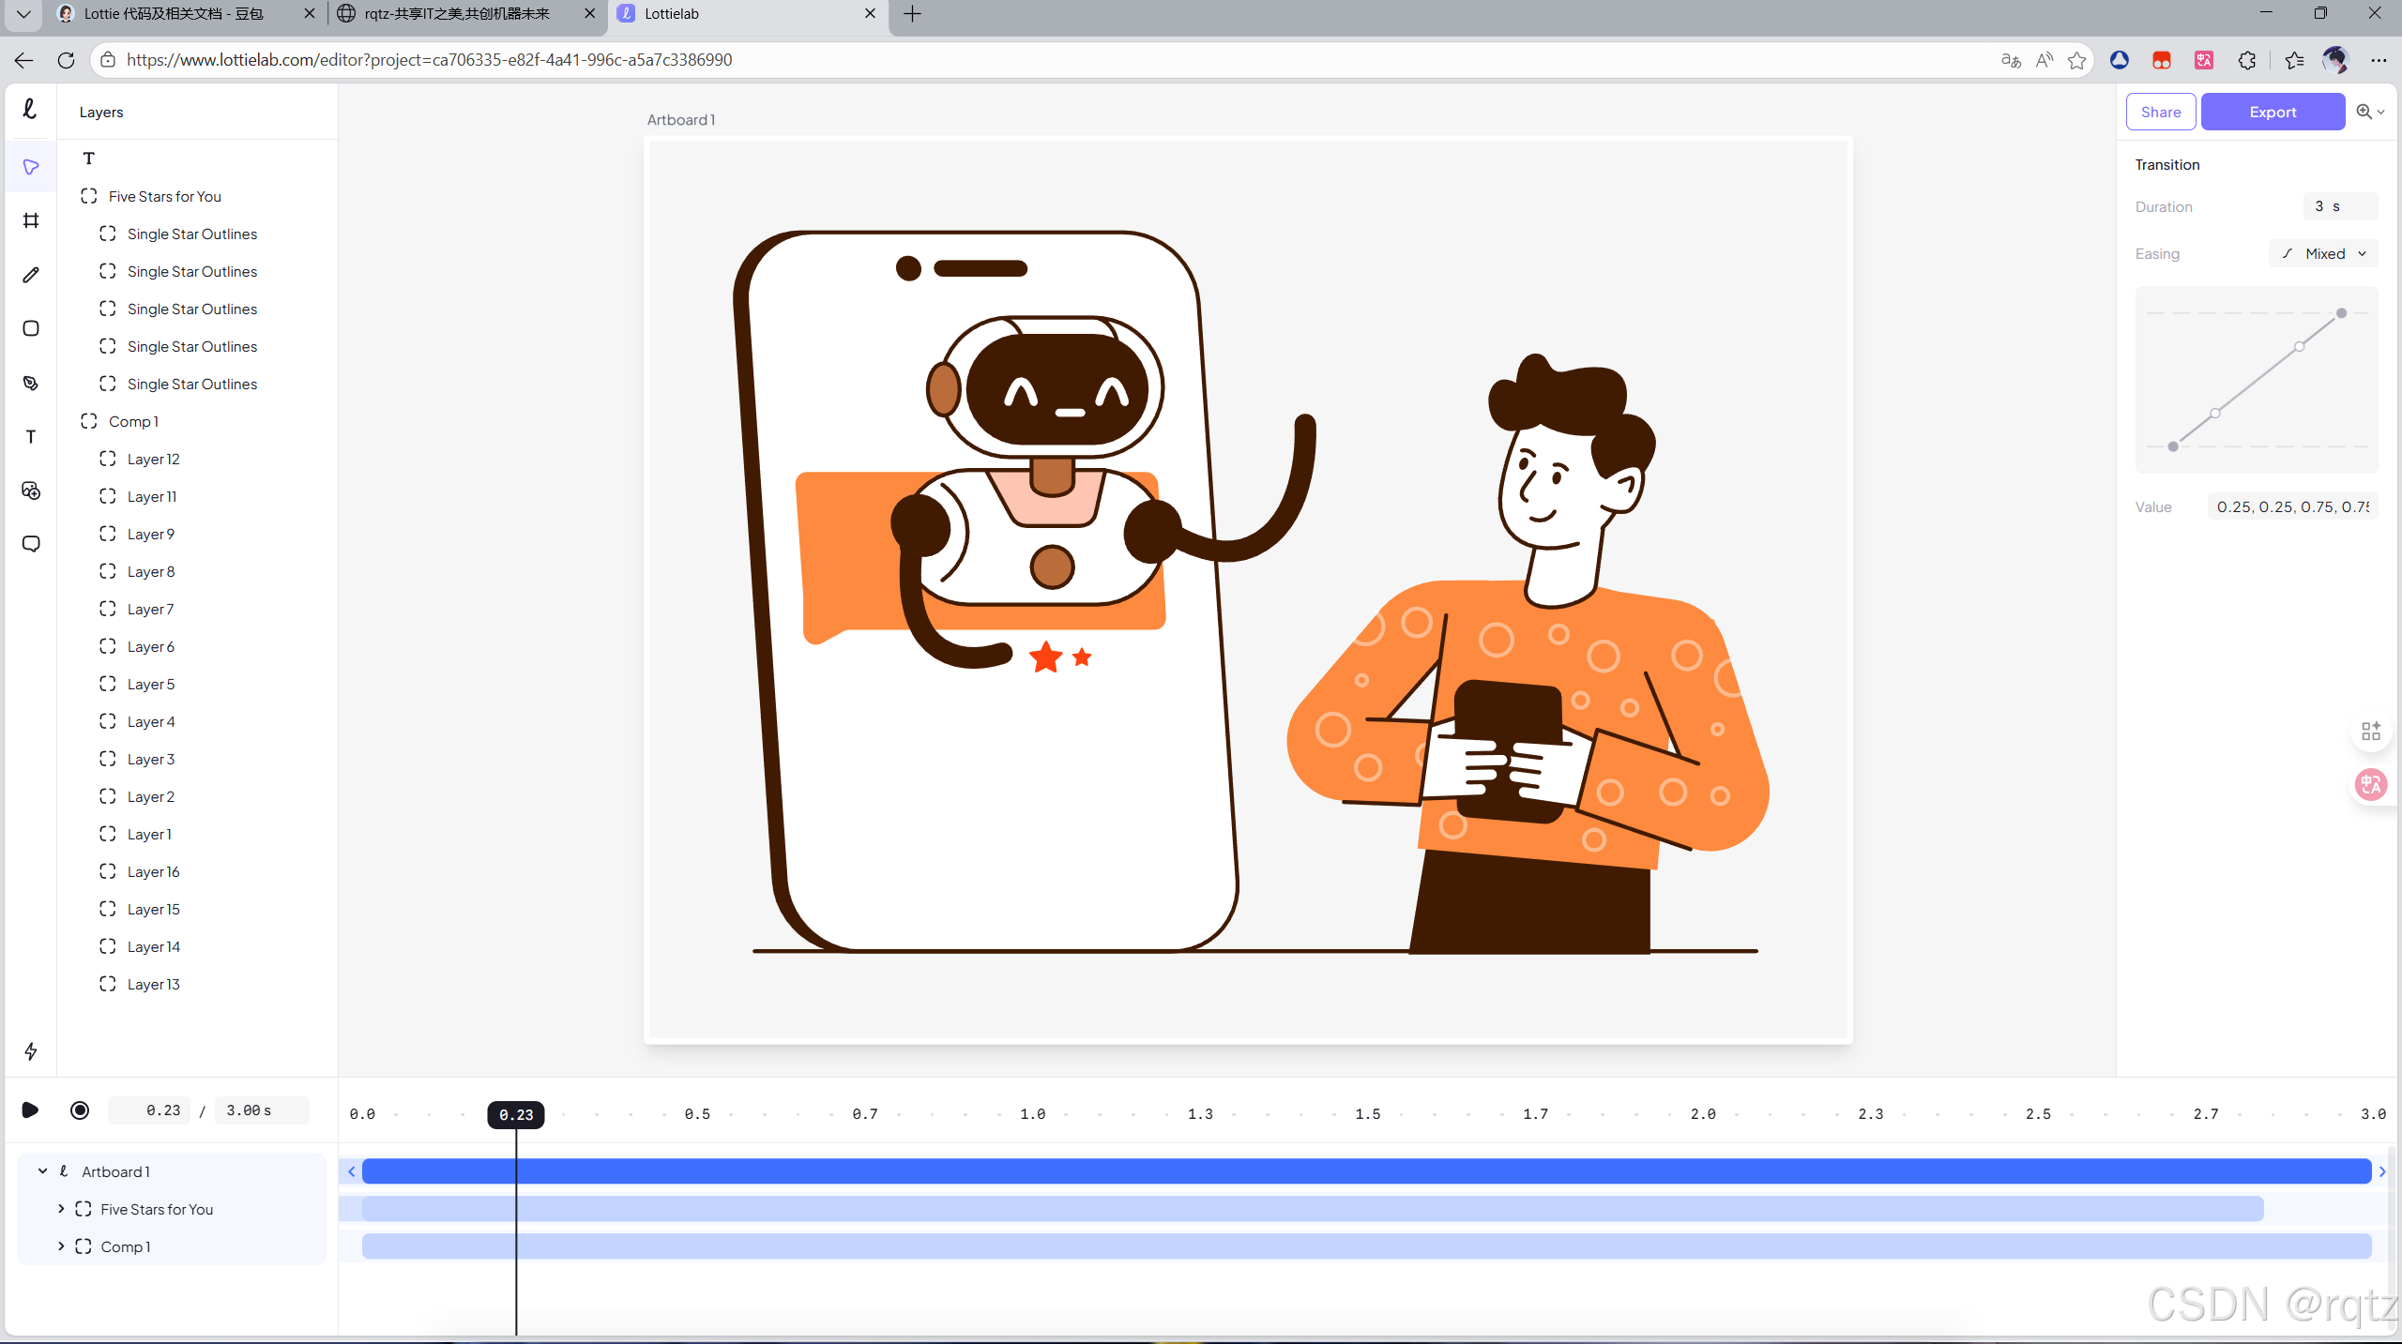Select the frame/artboard tool

pyautogui.click(x=31, y=220)
